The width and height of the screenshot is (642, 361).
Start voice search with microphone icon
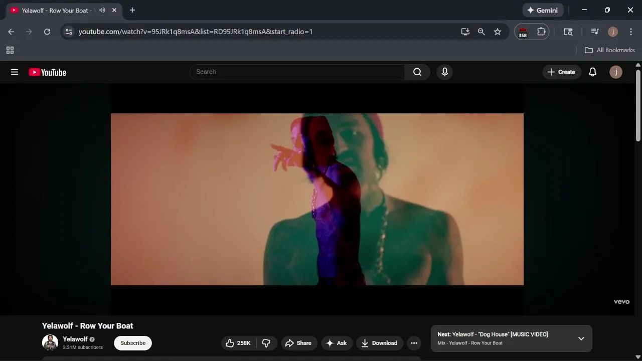[444, 72]
